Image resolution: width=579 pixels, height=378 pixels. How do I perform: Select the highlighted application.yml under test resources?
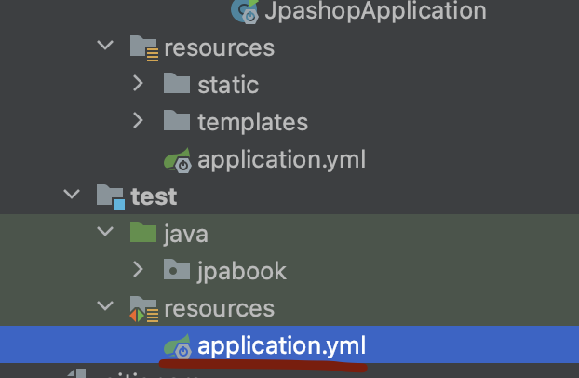pyautogui.click(x=281, y=345)
